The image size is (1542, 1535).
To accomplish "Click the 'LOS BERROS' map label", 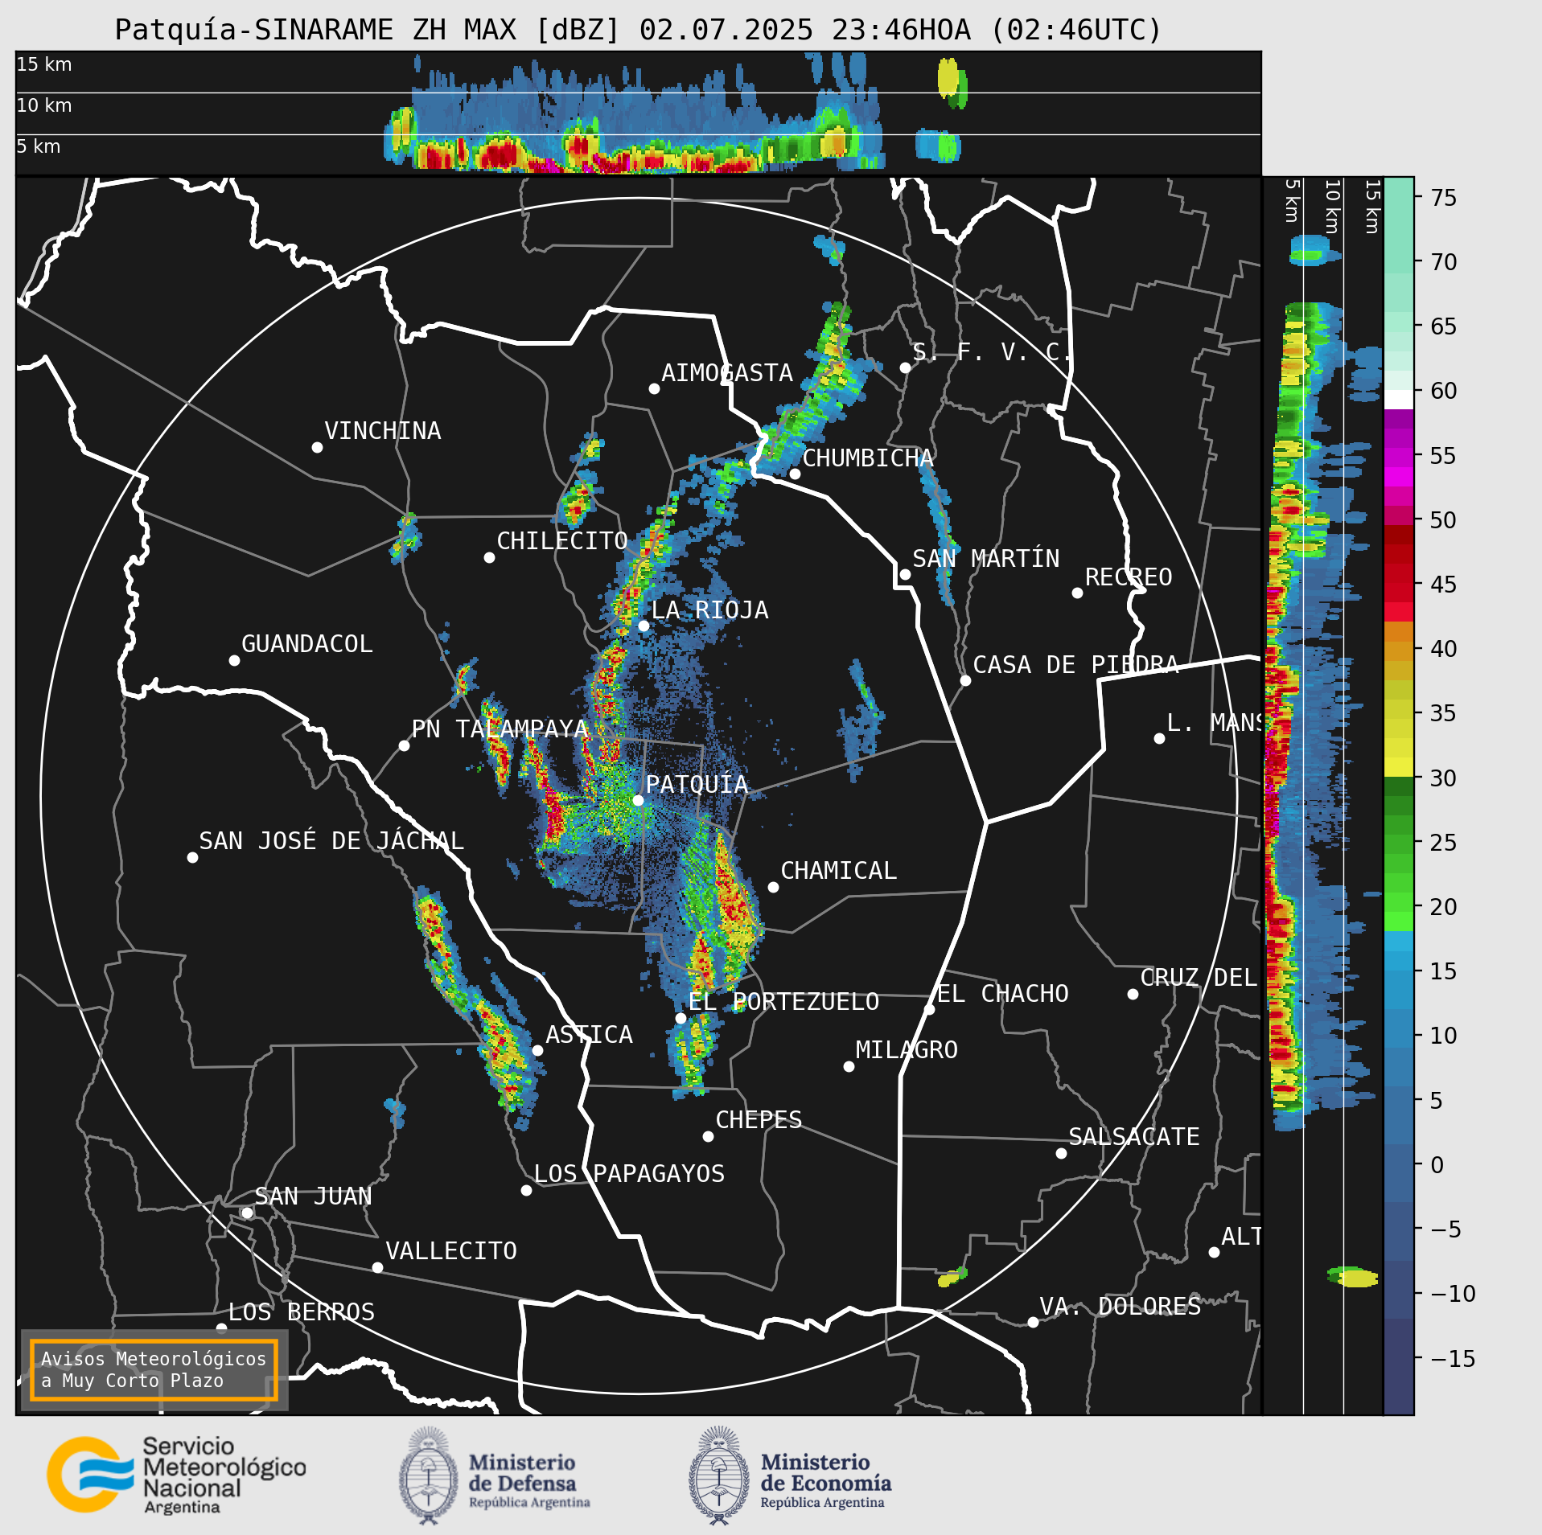I will click(x=302, y=1312).
